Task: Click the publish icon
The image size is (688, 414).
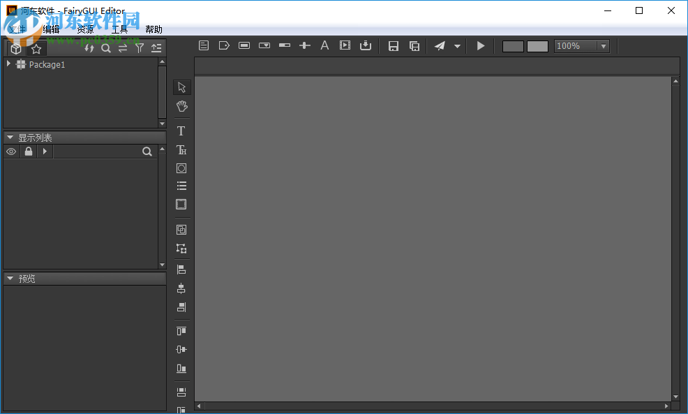Action: pyautogui.click(x=440, y=45)
